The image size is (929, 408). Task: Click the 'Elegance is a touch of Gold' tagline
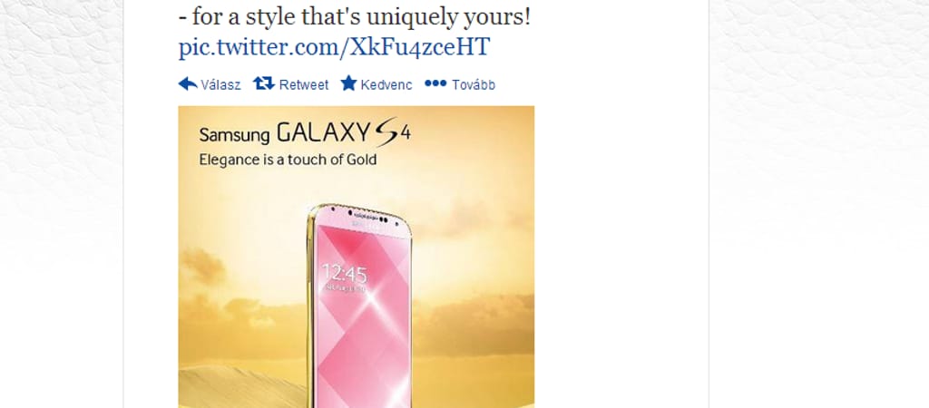coord(288,160)
